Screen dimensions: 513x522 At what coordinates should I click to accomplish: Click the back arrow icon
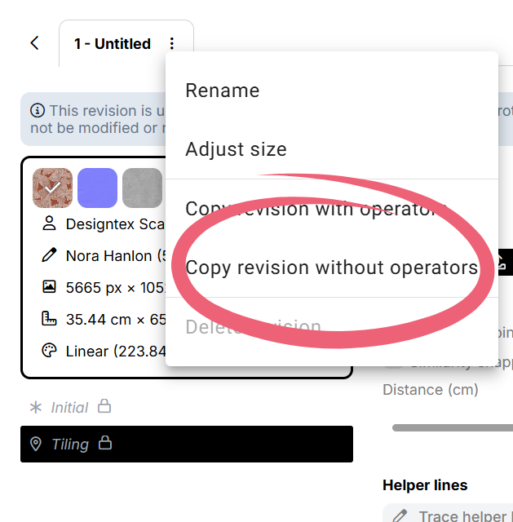coord(34,43)
